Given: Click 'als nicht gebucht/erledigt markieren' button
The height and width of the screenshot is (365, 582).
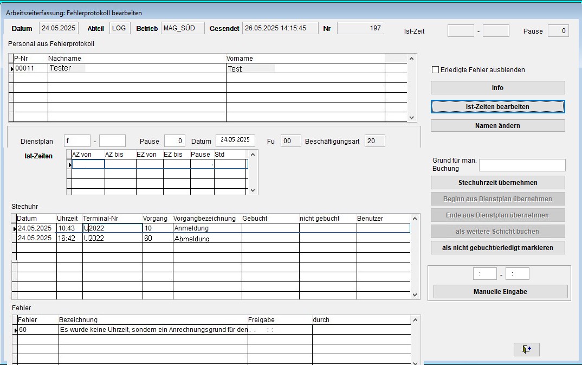Looking at the screenshot, I should pos(498,248).
